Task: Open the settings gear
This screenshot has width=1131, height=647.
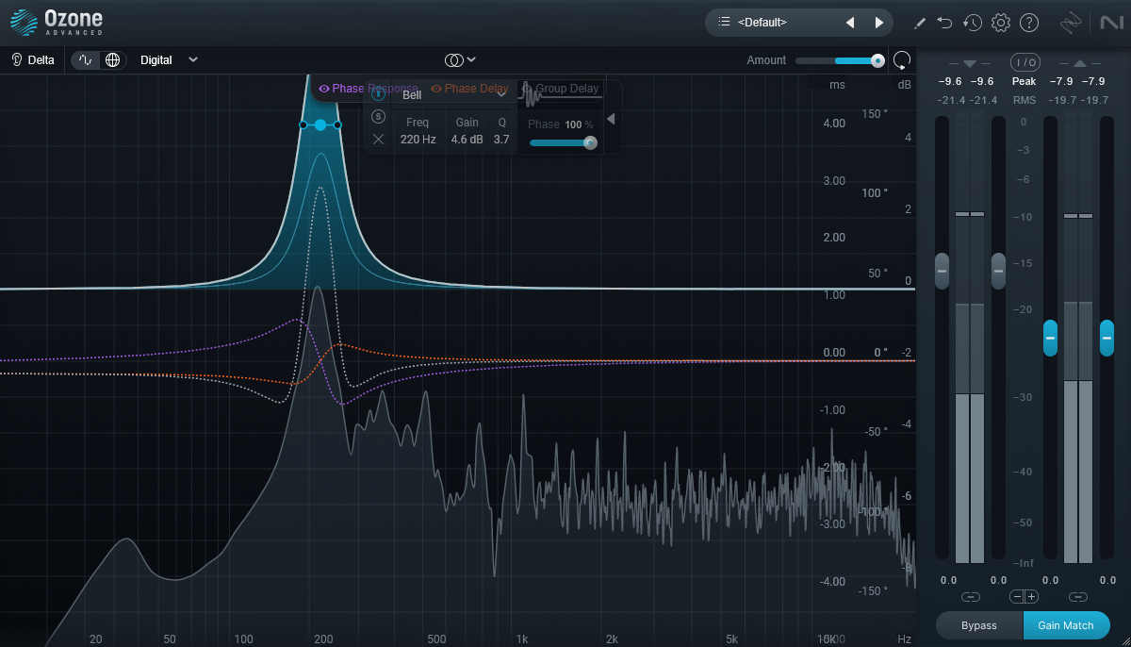Action: [1001, 23]
